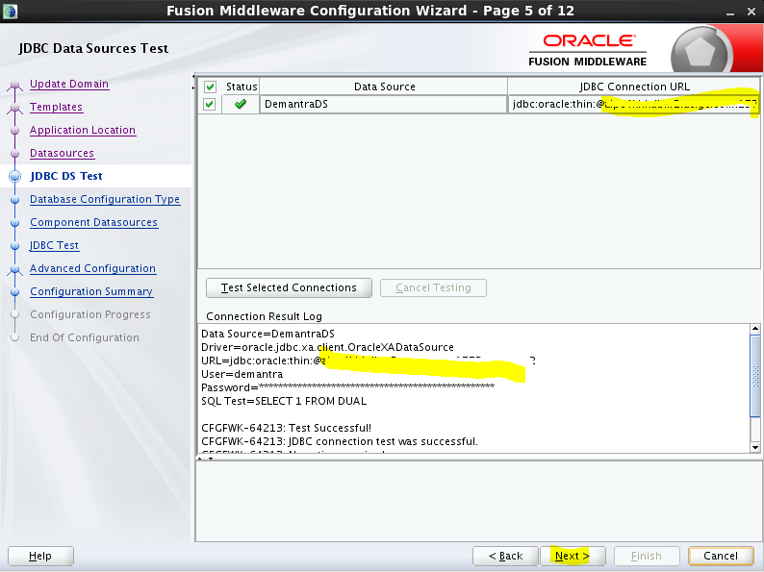
Task: Close the Configuration Wizard window
Action: [751, 12]
